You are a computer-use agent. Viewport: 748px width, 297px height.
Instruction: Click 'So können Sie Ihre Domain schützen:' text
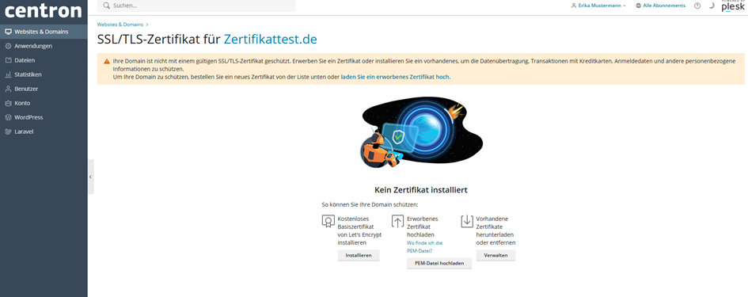click(370, 204)
